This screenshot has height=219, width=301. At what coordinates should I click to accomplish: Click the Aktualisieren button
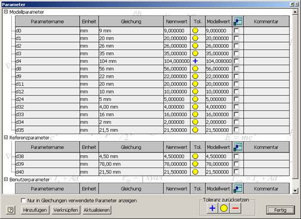pos(97,210)
